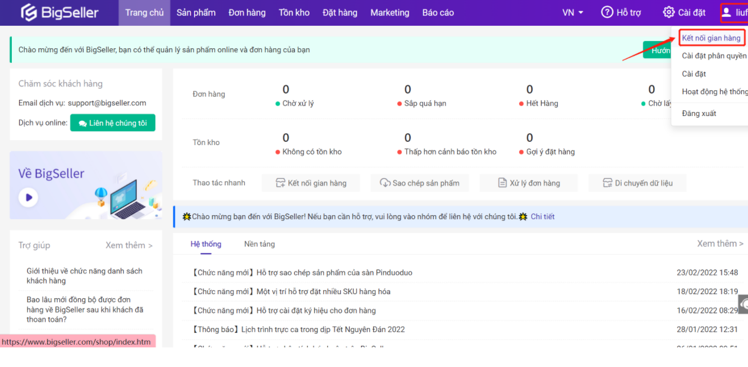Click the Cài đặt gear icon
Image resolution: width=748 pixels, height=367 pixels.
click(x=668, y=12)
